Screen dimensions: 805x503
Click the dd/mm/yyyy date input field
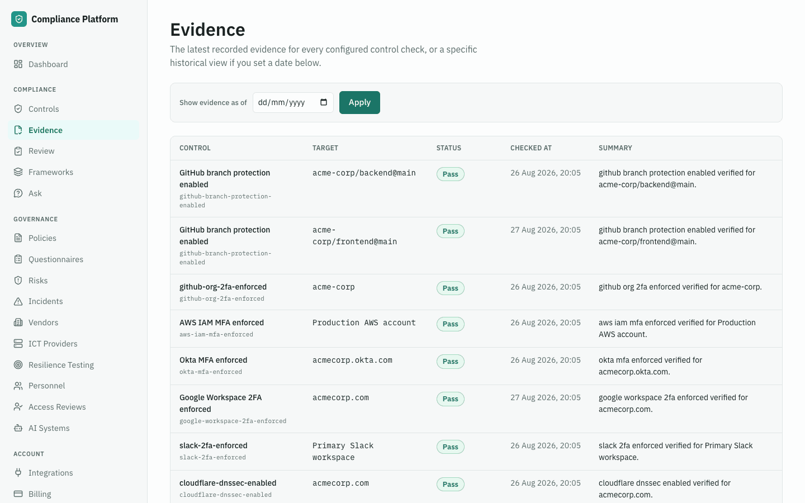point(293,102)
